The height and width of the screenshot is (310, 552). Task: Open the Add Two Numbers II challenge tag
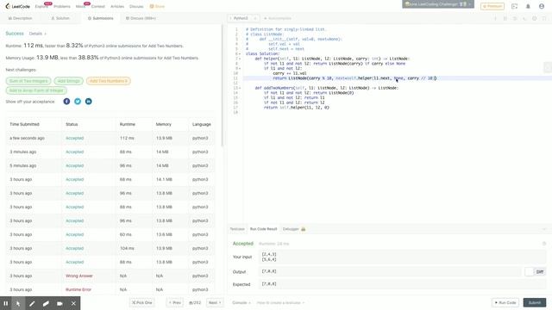(x=109, y=81)
